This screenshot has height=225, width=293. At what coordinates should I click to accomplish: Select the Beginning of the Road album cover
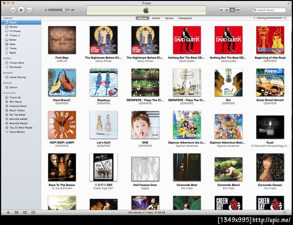[270, 40]
